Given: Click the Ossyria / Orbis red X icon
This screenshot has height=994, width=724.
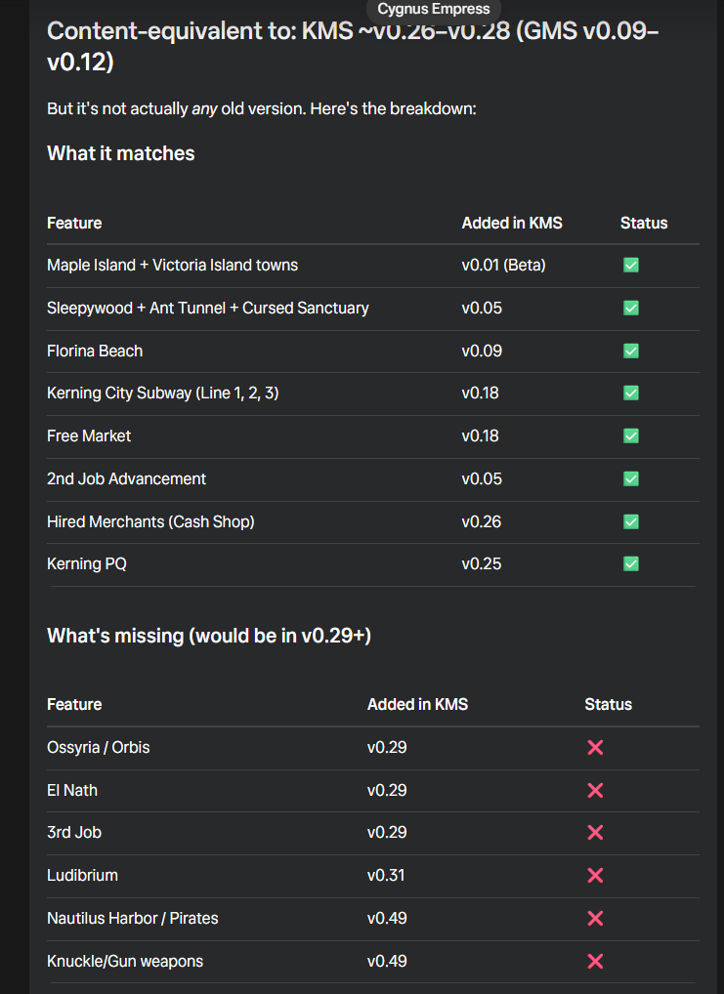Looking at the screenshot, I should tap(595, 747).
